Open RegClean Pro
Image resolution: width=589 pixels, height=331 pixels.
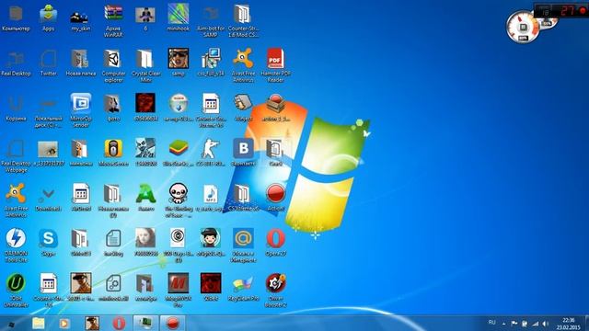pos(243,289)
